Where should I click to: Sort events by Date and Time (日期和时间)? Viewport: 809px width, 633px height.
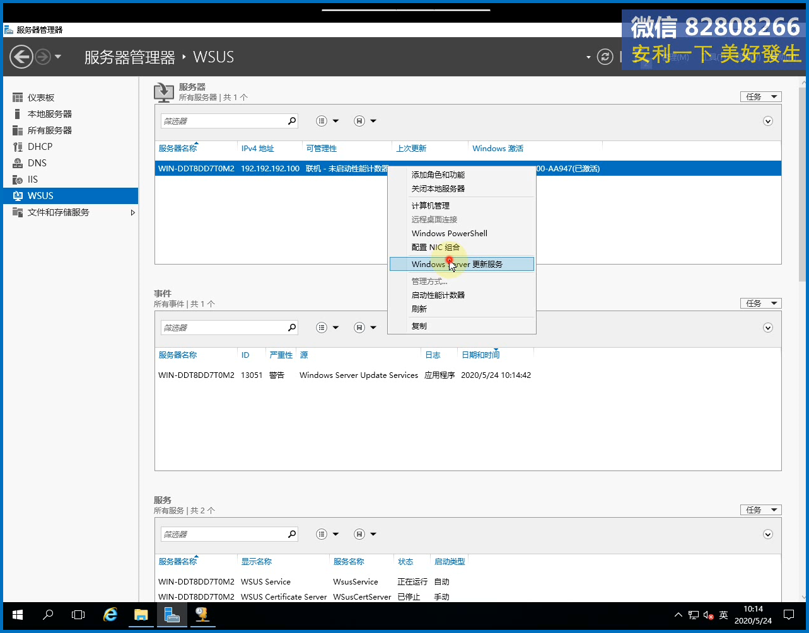pos(480,355)
